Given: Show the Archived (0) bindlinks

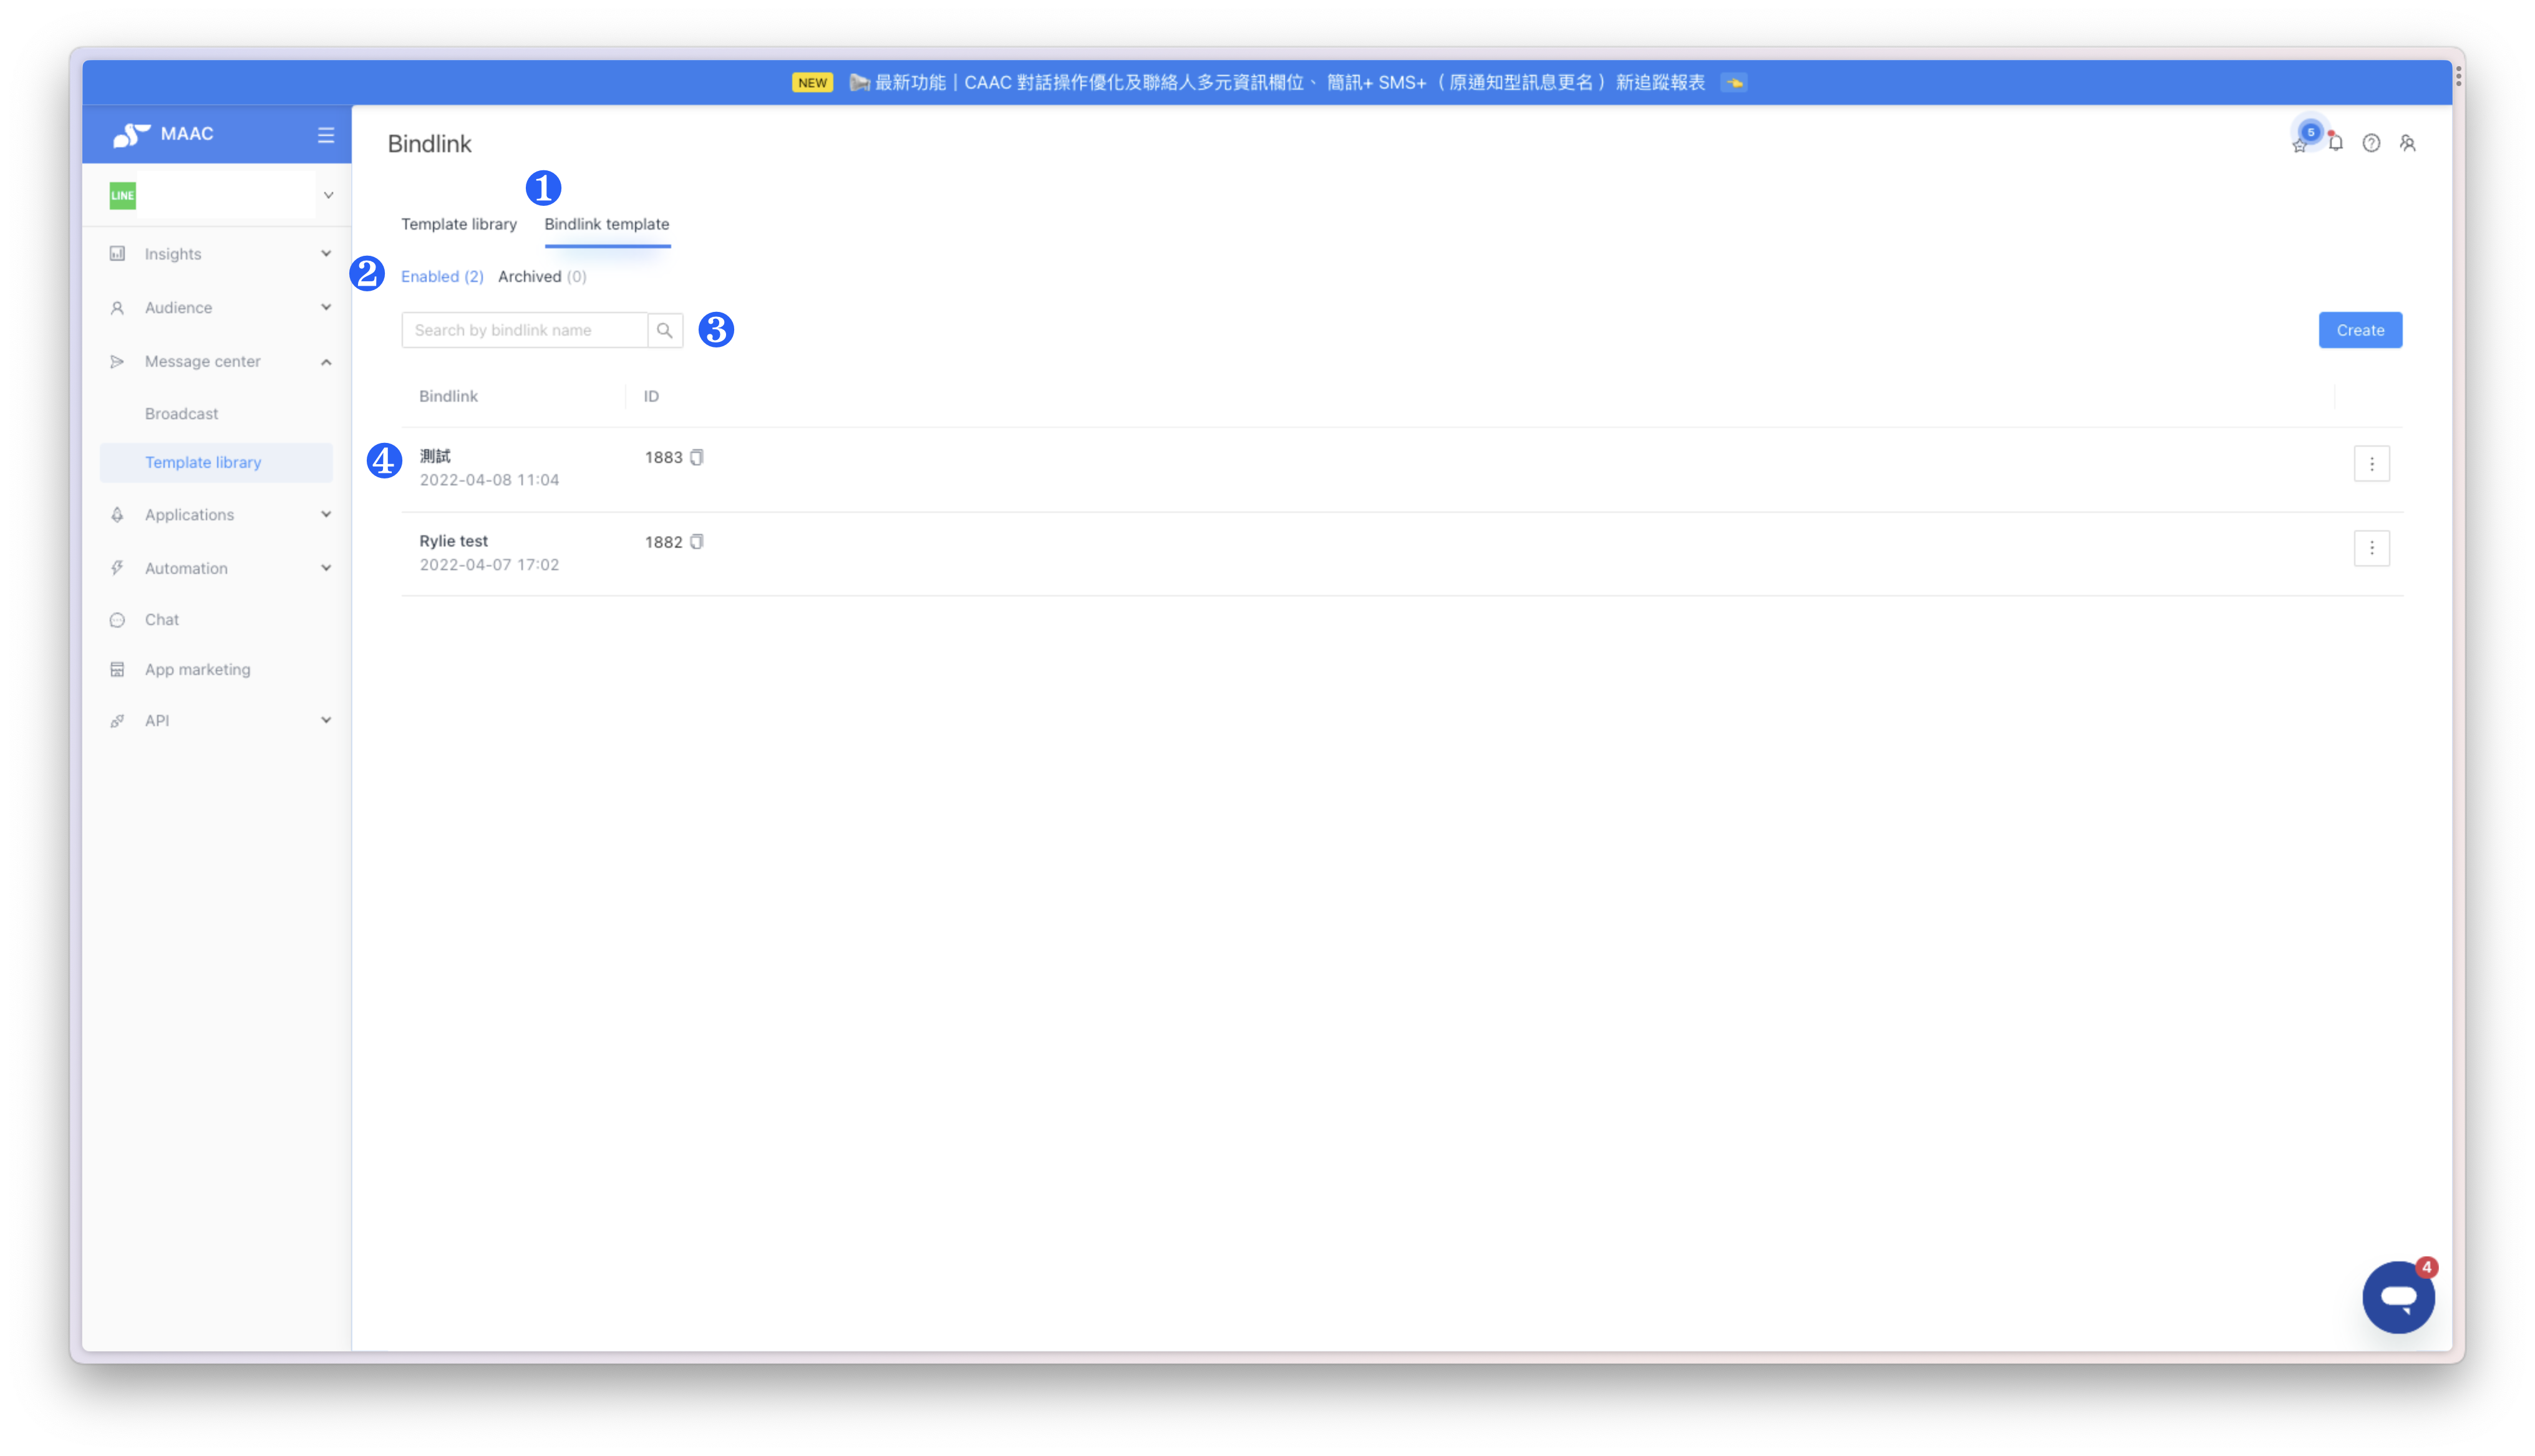Looking at the screenshot, I should (542, 277).
